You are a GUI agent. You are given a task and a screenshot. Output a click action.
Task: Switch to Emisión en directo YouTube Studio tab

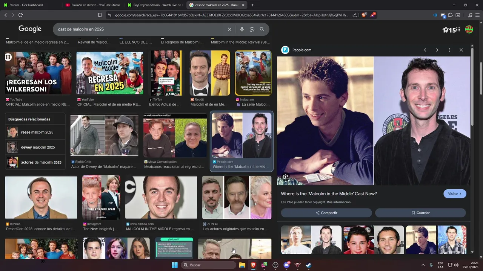point(93,5)
